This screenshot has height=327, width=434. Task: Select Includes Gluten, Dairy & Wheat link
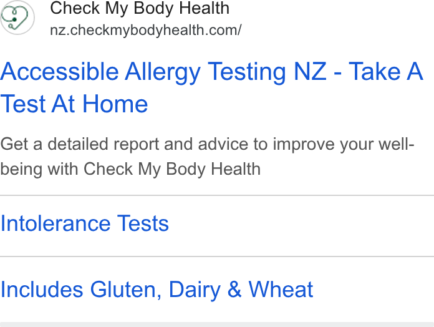point(157,290)
